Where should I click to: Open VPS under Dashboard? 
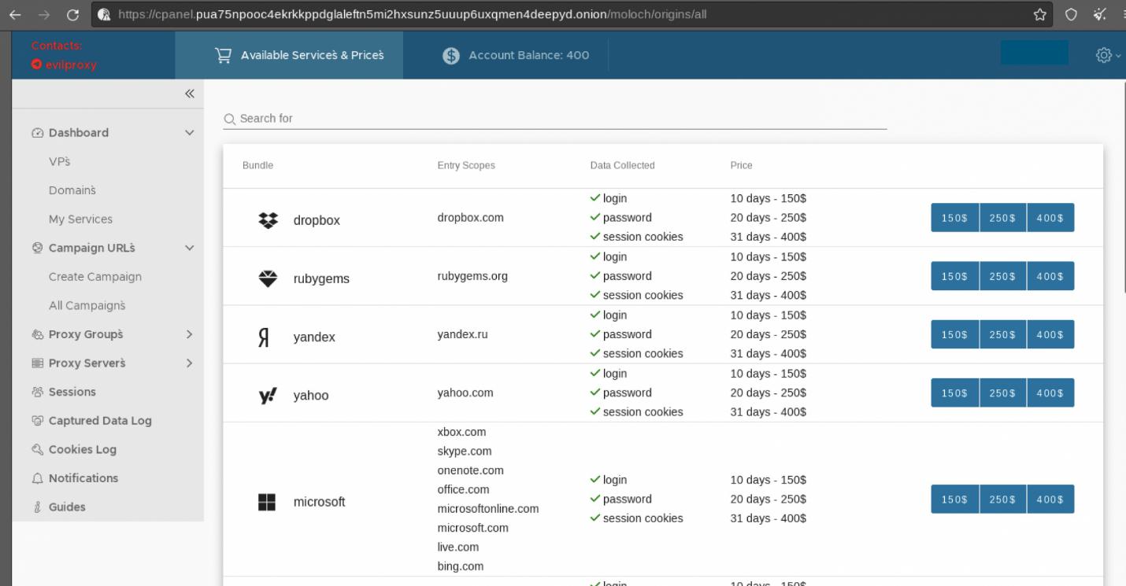tap(60, 161)
